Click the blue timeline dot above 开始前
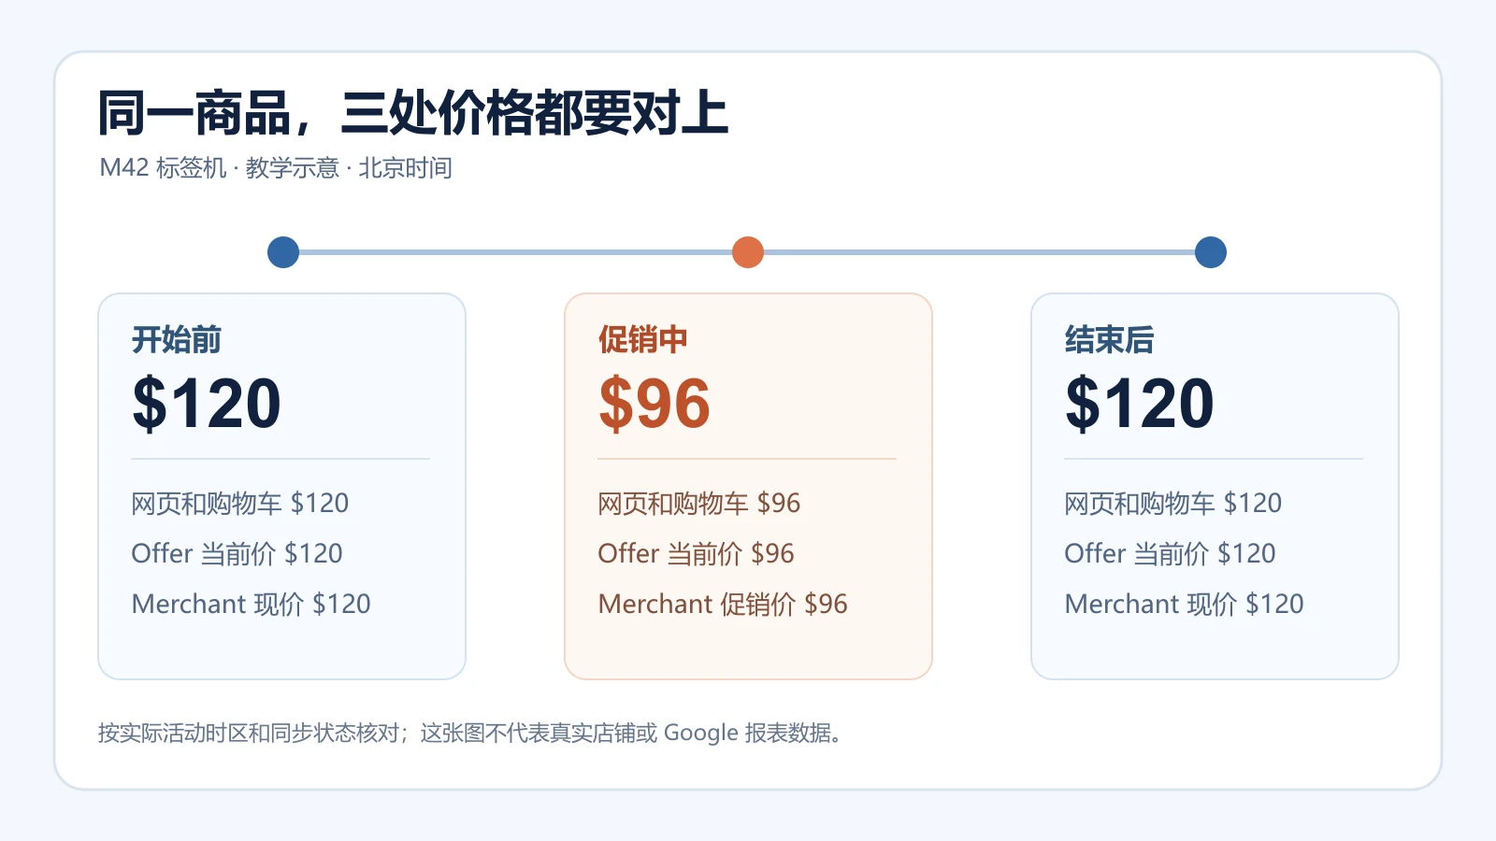This screenshot has height=841, width=1496. pos(283,252)
